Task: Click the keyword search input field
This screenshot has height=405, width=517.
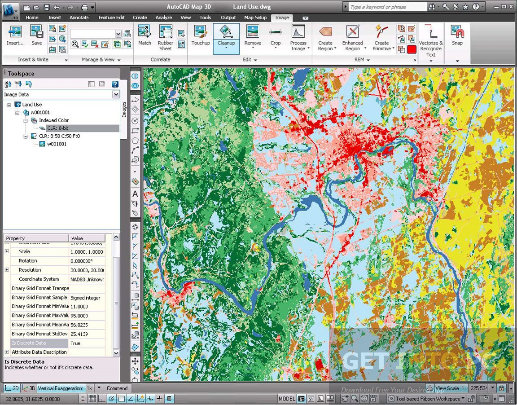Action: 387,7
